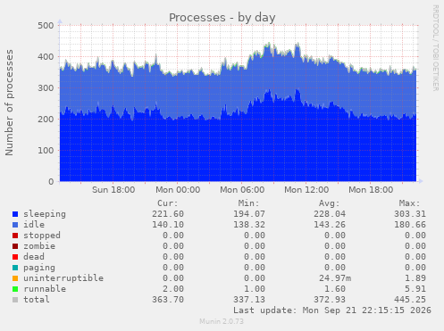444x331 pixels.
Task: Click runnable minimum value 1.00
Action: pos(255,289)
